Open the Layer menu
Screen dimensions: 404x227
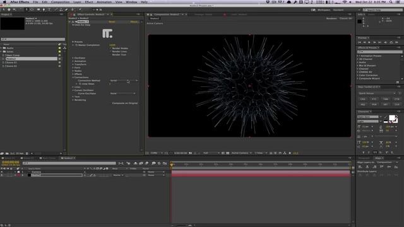point(77,2)
